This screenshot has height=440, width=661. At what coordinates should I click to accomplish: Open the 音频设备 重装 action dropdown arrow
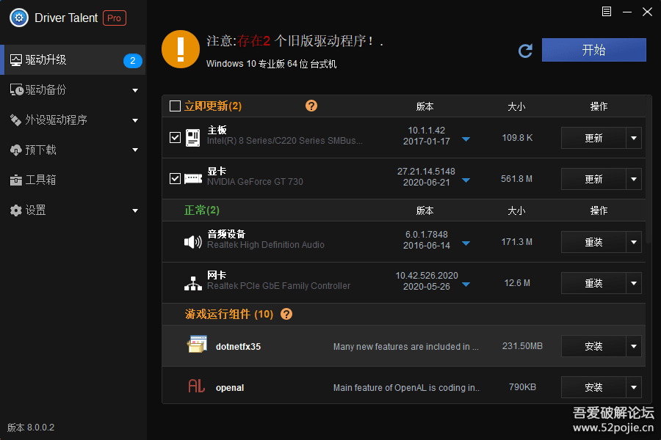click(634, 242)
